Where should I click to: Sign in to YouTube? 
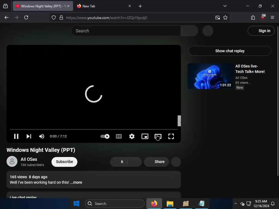[261, 31]
